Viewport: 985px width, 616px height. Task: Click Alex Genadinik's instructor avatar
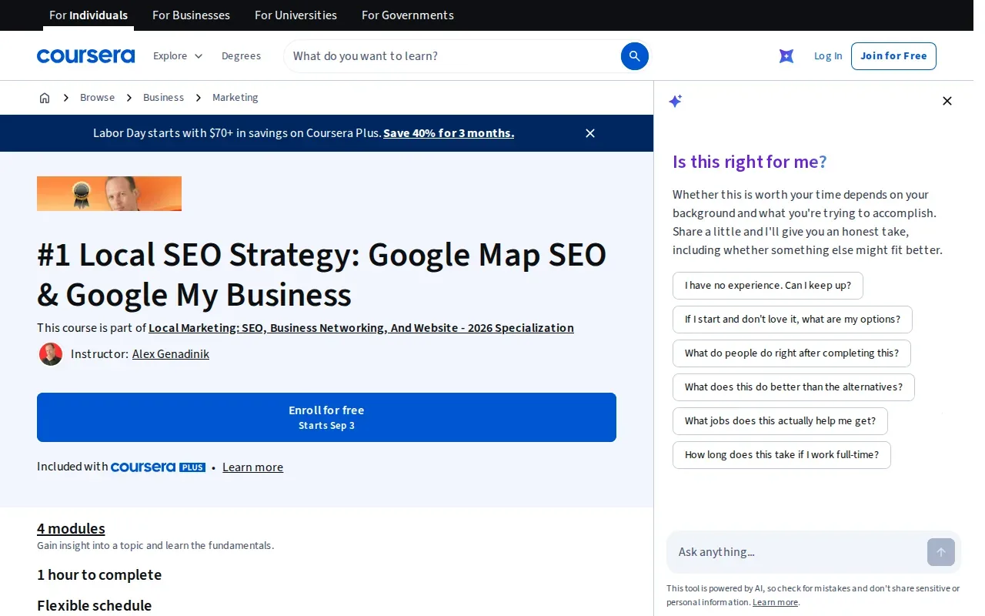tap(51, 354)
